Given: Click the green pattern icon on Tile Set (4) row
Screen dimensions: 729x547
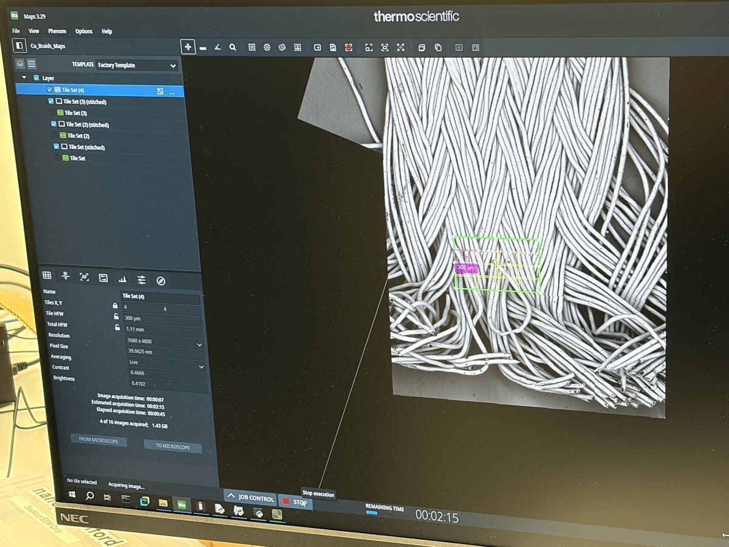Looking at the screenshot, I should tap(160, 91).
